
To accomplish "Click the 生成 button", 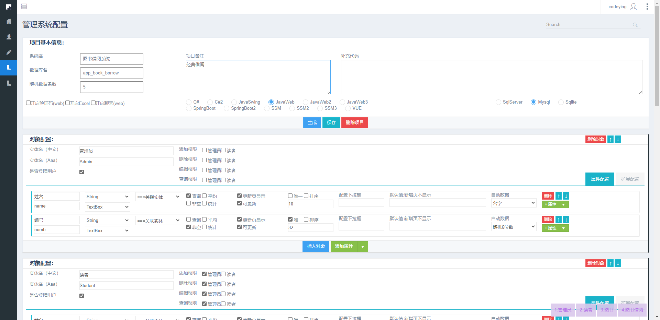I will point(312,123).
